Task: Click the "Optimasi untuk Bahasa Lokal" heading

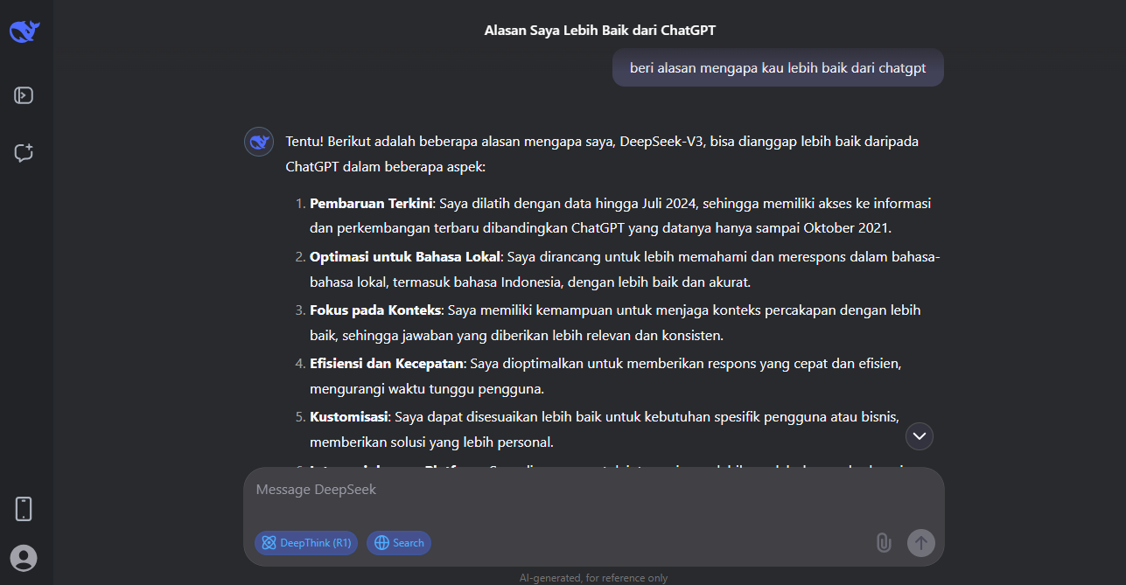Action: click(x=405, y=257)
